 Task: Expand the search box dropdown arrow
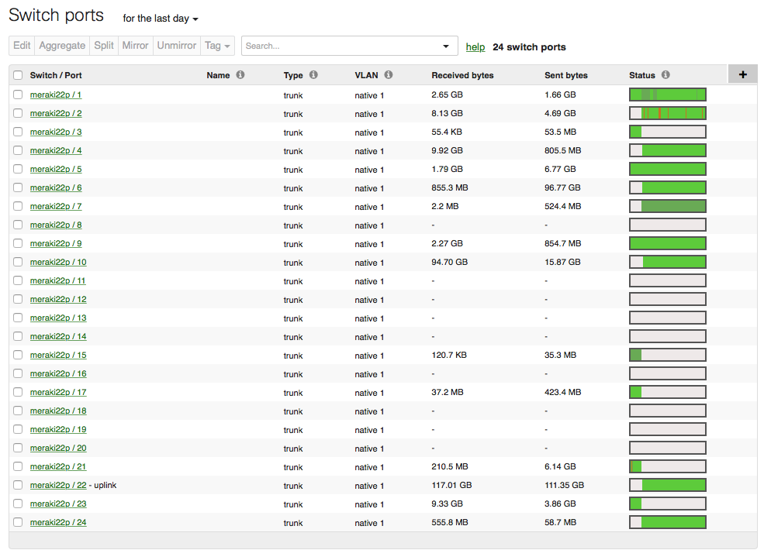(445, 46)
